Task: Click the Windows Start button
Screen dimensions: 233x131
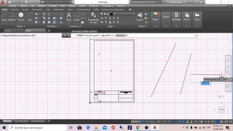Action: click(x=4, y=128)
